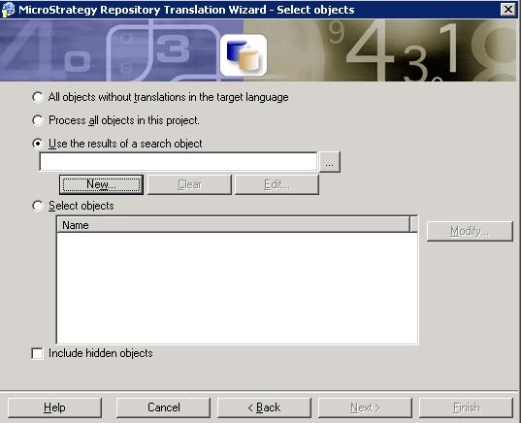Pick the 'Select objects' radio option
Screen dimensions: 522x423
38,206
